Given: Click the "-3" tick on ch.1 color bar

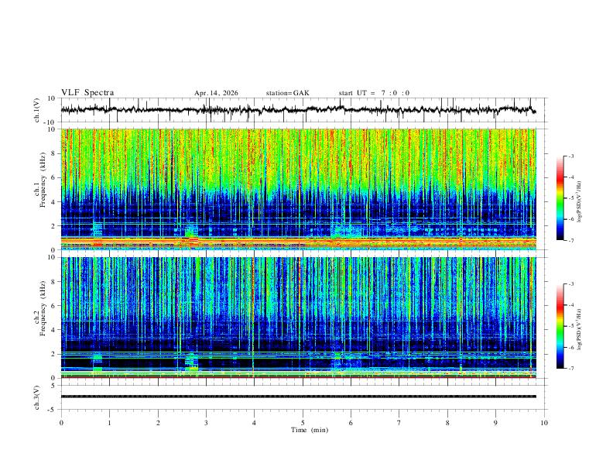Looking at the screenshot, I should 571,156.
